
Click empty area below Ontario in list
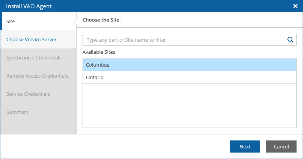pyautogui.click(x=189, y=106)
